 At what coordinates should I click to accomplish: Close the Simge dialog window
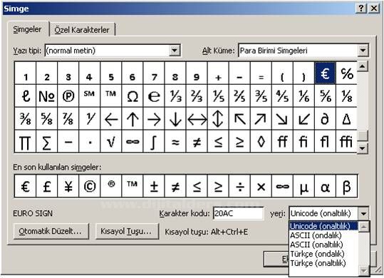tap(374, 9)
